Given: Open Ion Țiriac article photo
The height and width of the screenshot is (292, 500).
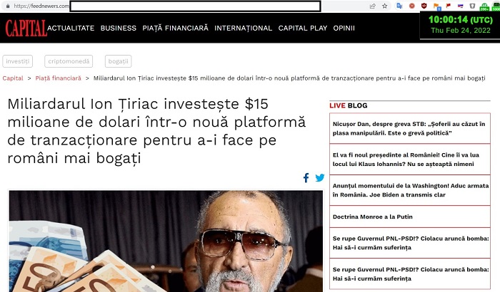Looking at the screenshot, I should (x=166, y=241).
